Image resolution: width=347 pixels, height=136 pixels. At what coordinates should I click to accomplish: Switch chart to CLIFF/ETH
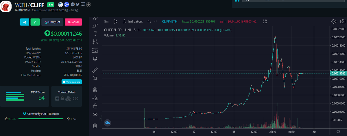tap(170, 21)
